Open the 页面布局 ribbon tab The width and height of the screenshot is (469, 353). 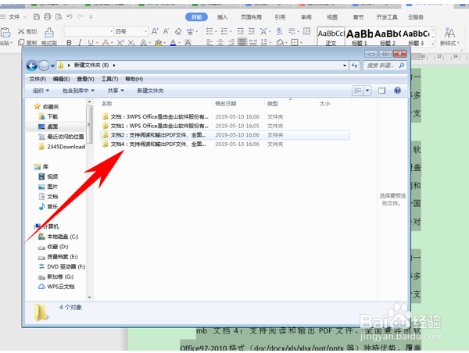[251, 17]
